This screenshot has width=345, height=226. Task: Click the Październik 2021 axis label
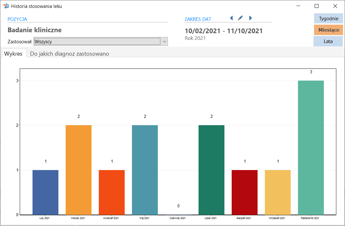(x=310, y=218)
